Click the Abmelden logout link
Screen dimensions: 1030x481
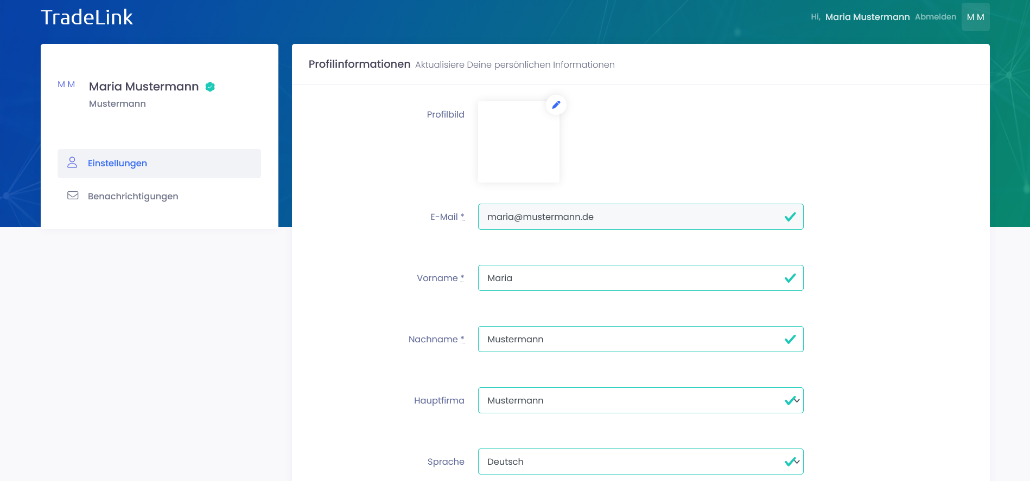[936, 17]
